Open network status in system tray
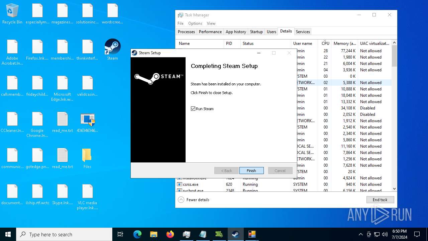 (x=377, y=234)
